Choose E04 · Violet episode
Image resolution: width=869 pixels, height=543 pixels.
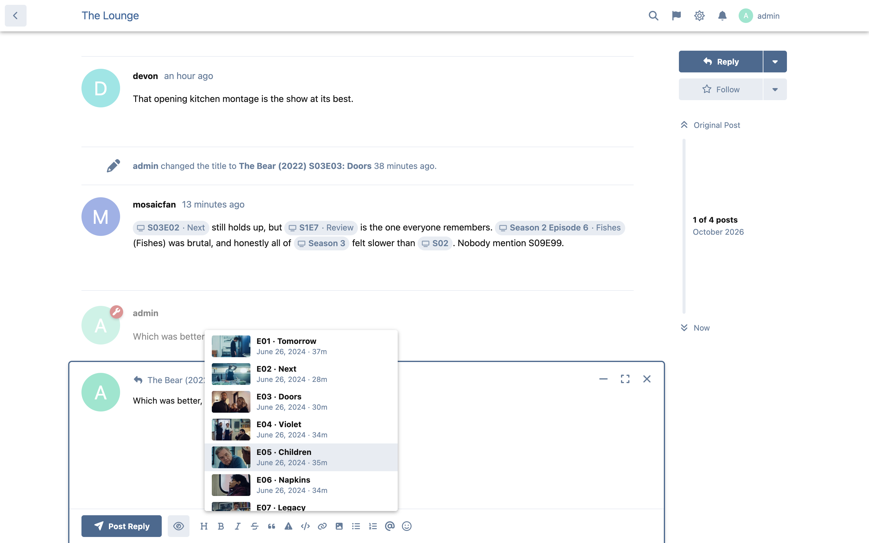[x=301, y=430]
